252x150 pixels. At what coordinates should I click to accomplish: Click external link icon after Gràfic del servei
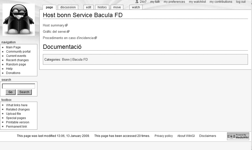[68, 31]
